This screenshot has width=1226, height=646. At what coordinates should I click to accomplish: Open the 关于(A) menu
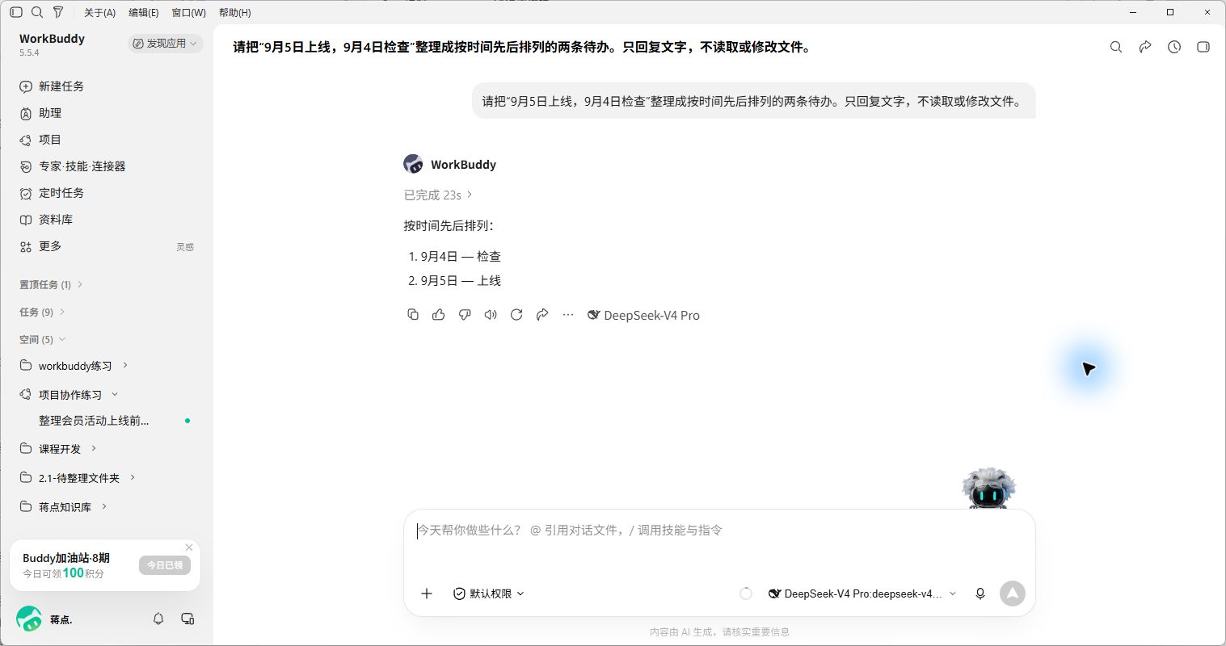99,13
